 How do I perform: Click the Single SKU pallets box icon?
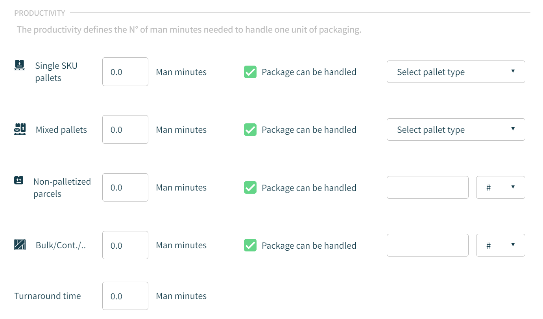point(19,65)
